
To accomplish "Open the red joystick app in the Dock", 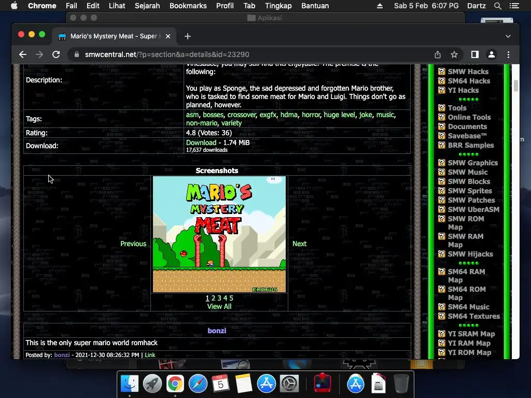I will coord(323,383).
